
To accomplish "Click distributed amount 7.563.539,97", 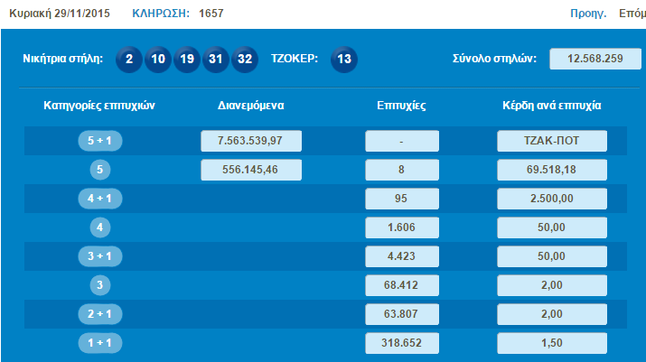I will (x=251, y=141).
